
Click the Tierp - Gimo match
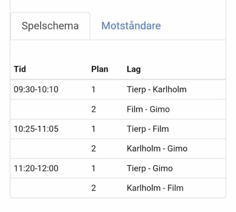pos(149,168)
